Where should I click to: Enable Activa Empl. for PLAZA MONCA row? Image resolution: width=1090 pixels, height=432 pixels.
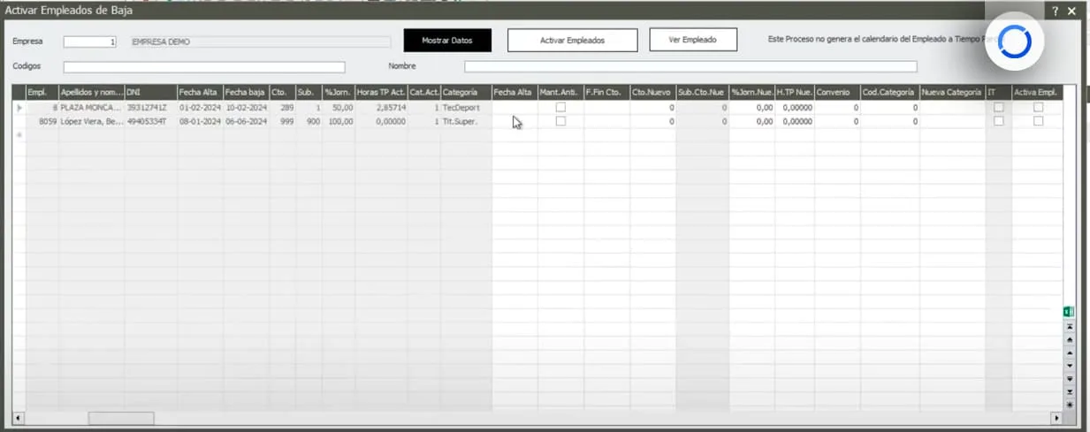pos(1039,107)
